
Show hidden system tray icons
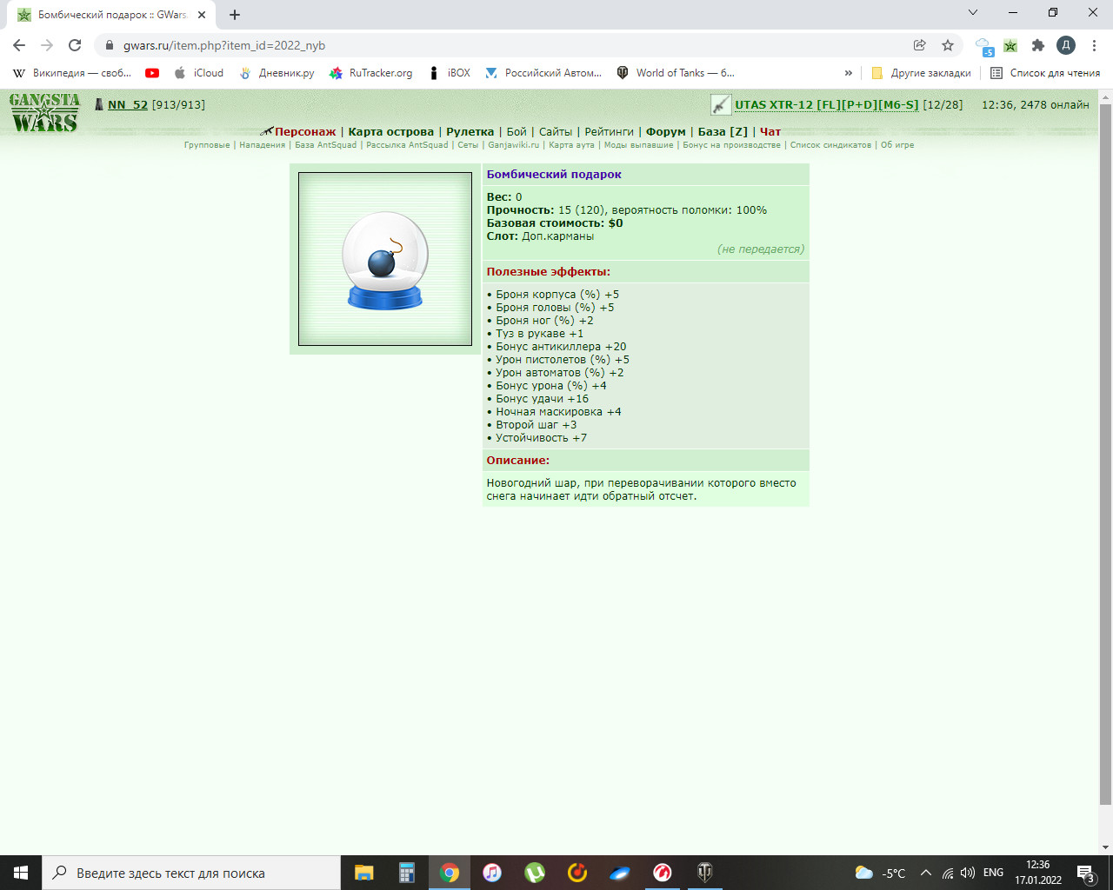click(925, 873)
